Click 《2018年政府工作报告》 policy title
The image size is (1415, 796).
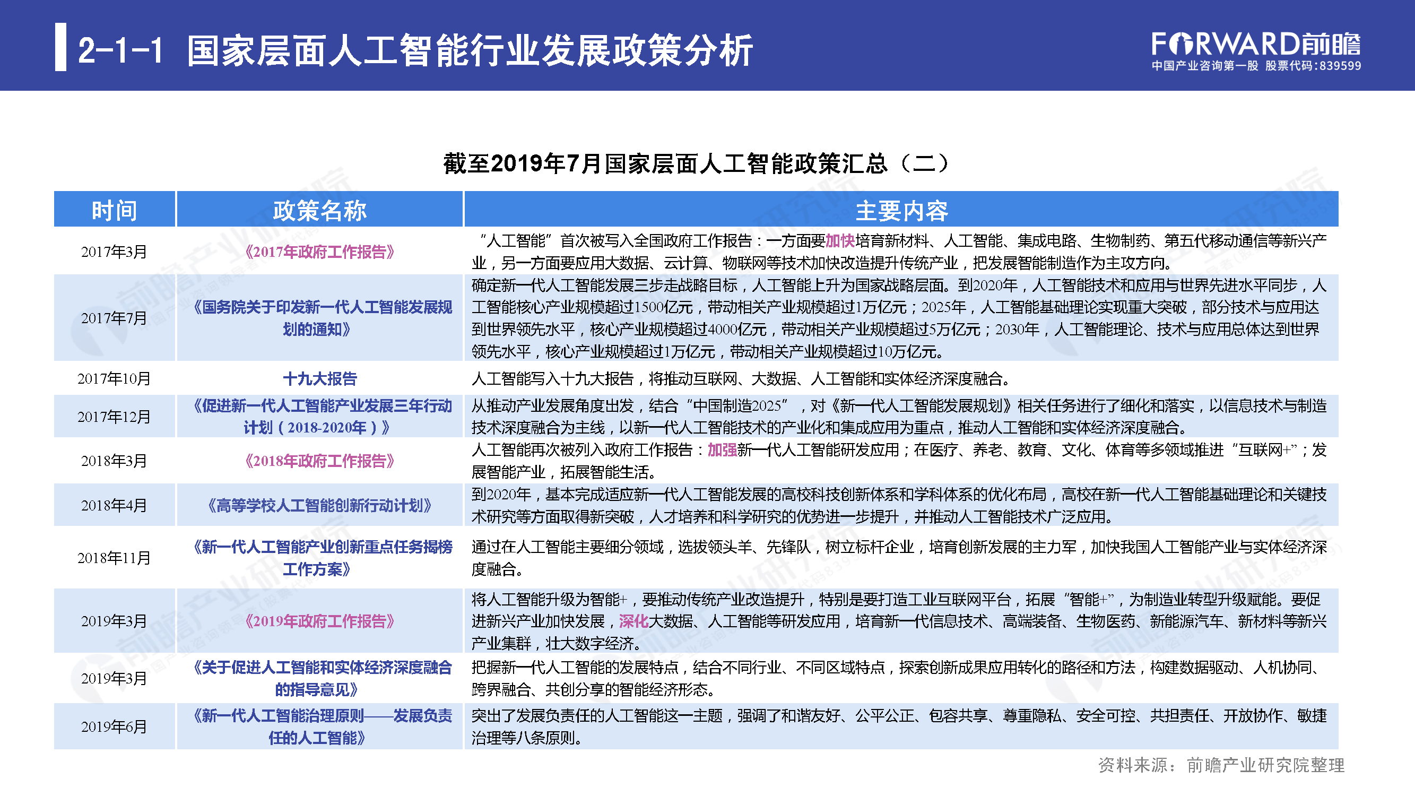(319, 461)
